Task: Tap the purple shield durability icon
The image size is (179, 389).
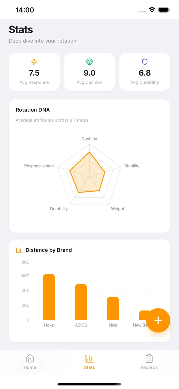Action: pos(145,62)
